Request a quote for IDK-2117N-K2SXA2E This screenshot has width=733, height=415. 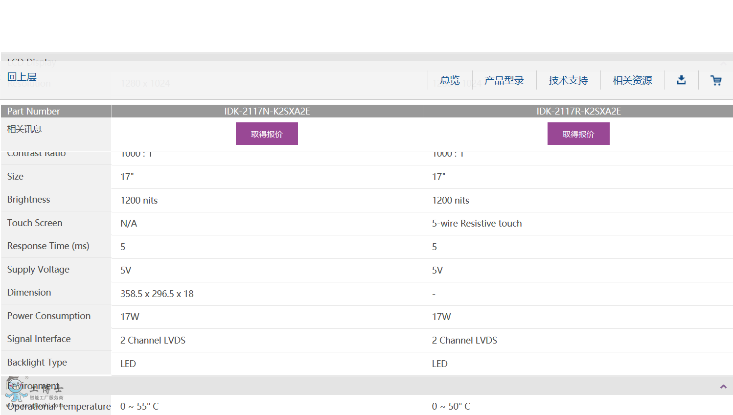coord(267,134)
